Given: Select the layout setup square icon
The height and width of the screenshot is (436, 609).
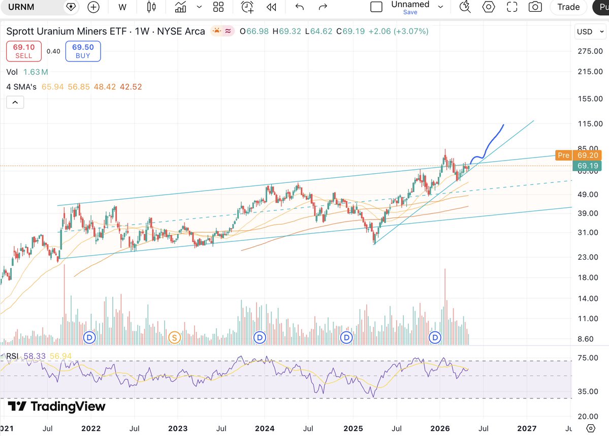Looking at the screenshot, I should (376, 7).
